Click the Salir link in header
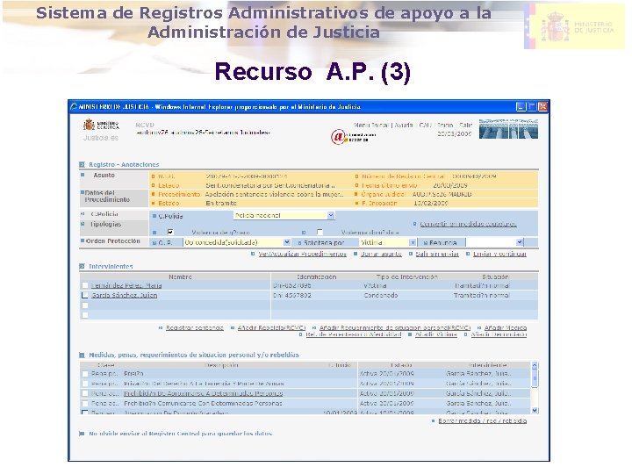632x474 pixels. (x=465, y=125)
